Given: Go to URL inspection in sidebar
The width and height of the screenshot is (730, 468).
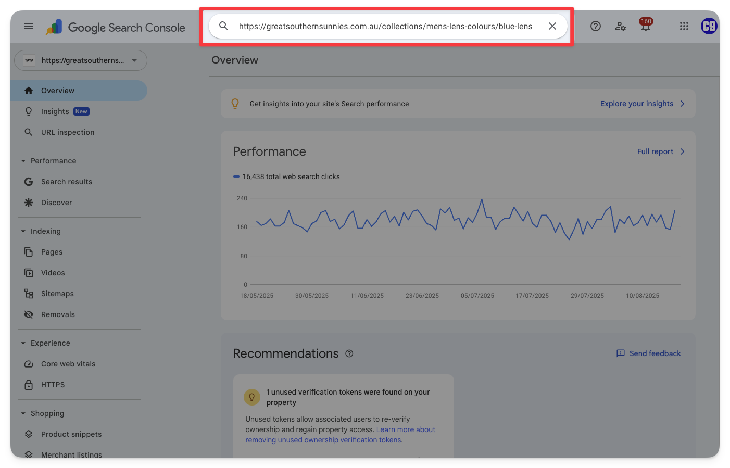Looking at the screenshot, I should pyautogui.click(x=68, y=132).
